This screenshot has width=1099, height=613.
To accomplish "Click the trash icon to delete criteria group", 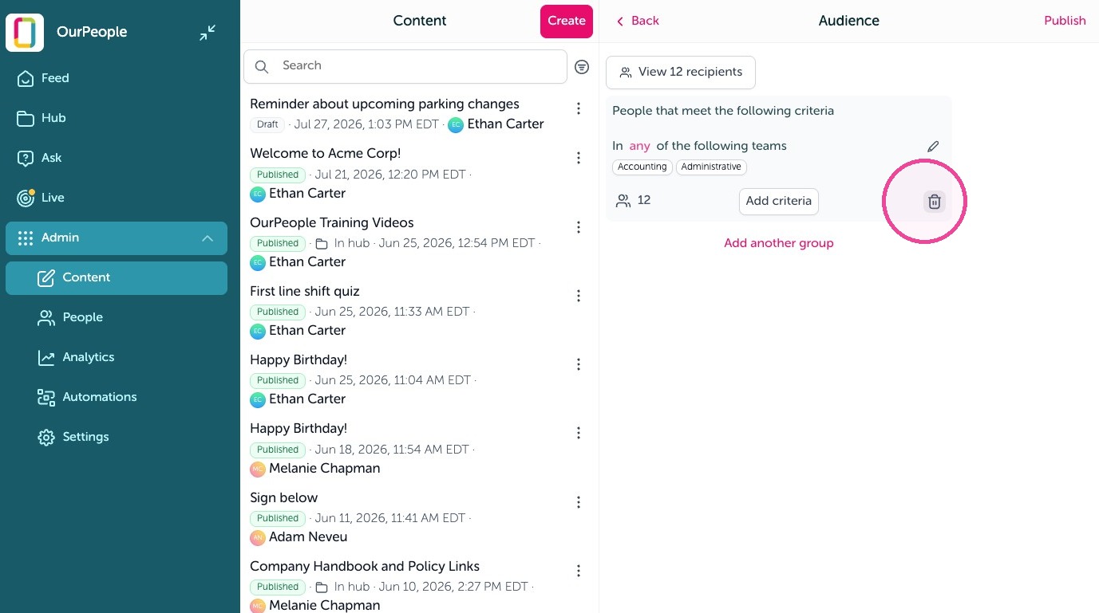I will pos(935,202).
